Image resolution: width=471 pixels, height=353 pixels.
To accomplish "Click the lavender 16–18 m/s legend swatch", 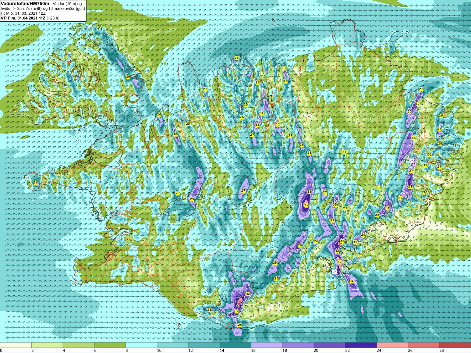I will pyautogui.click(x=267, y=345).
